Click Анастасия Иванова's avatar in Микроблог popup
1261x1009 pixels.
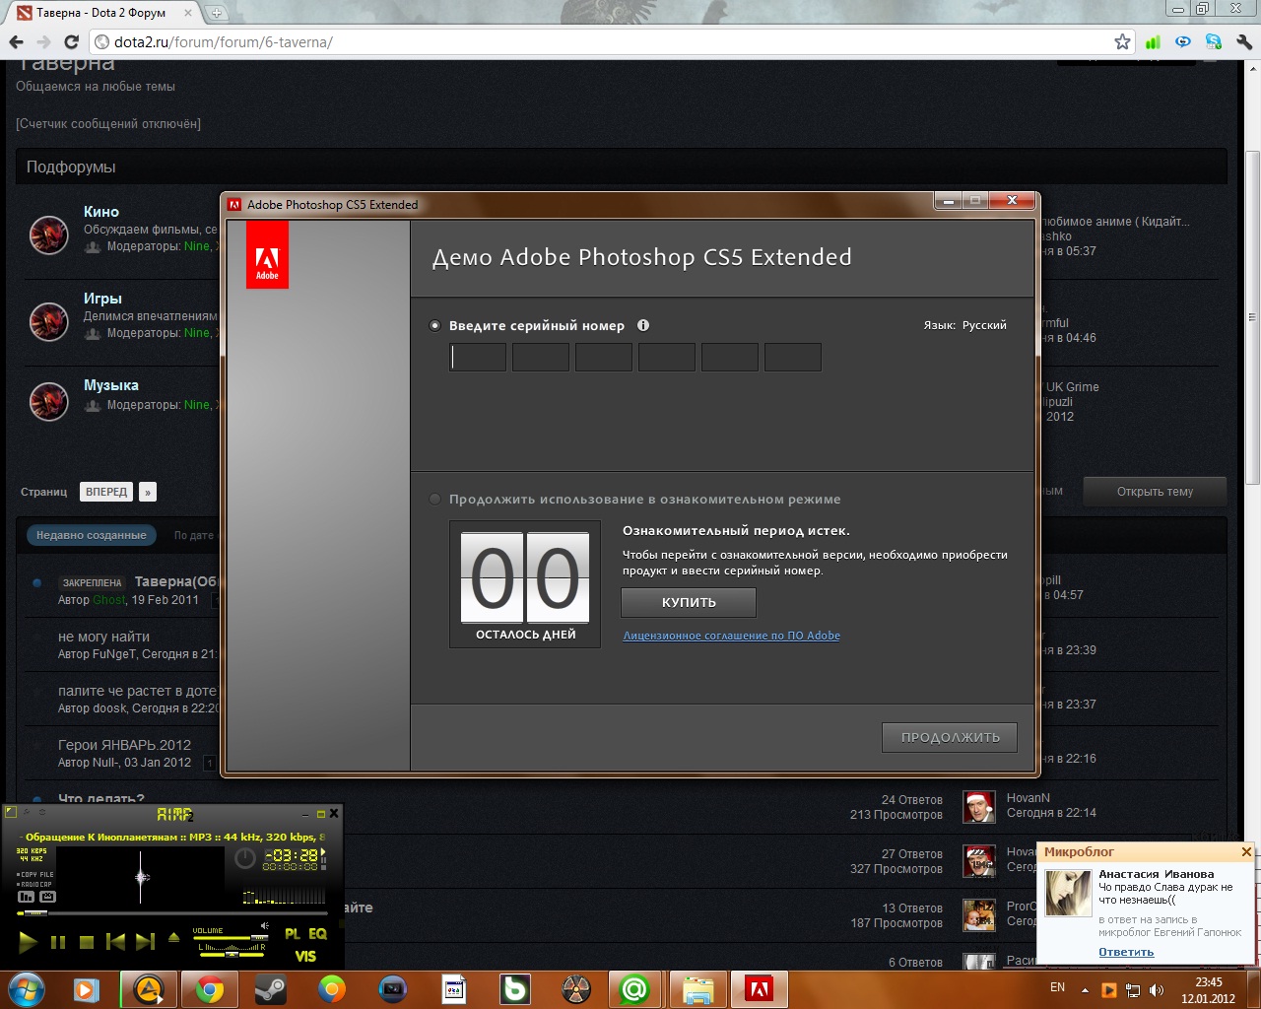click(1068, 891)
